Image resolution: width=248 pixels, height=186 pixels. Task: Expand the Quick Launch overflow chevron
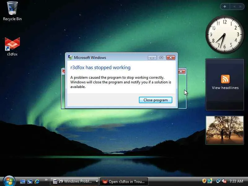pos(46,180)
